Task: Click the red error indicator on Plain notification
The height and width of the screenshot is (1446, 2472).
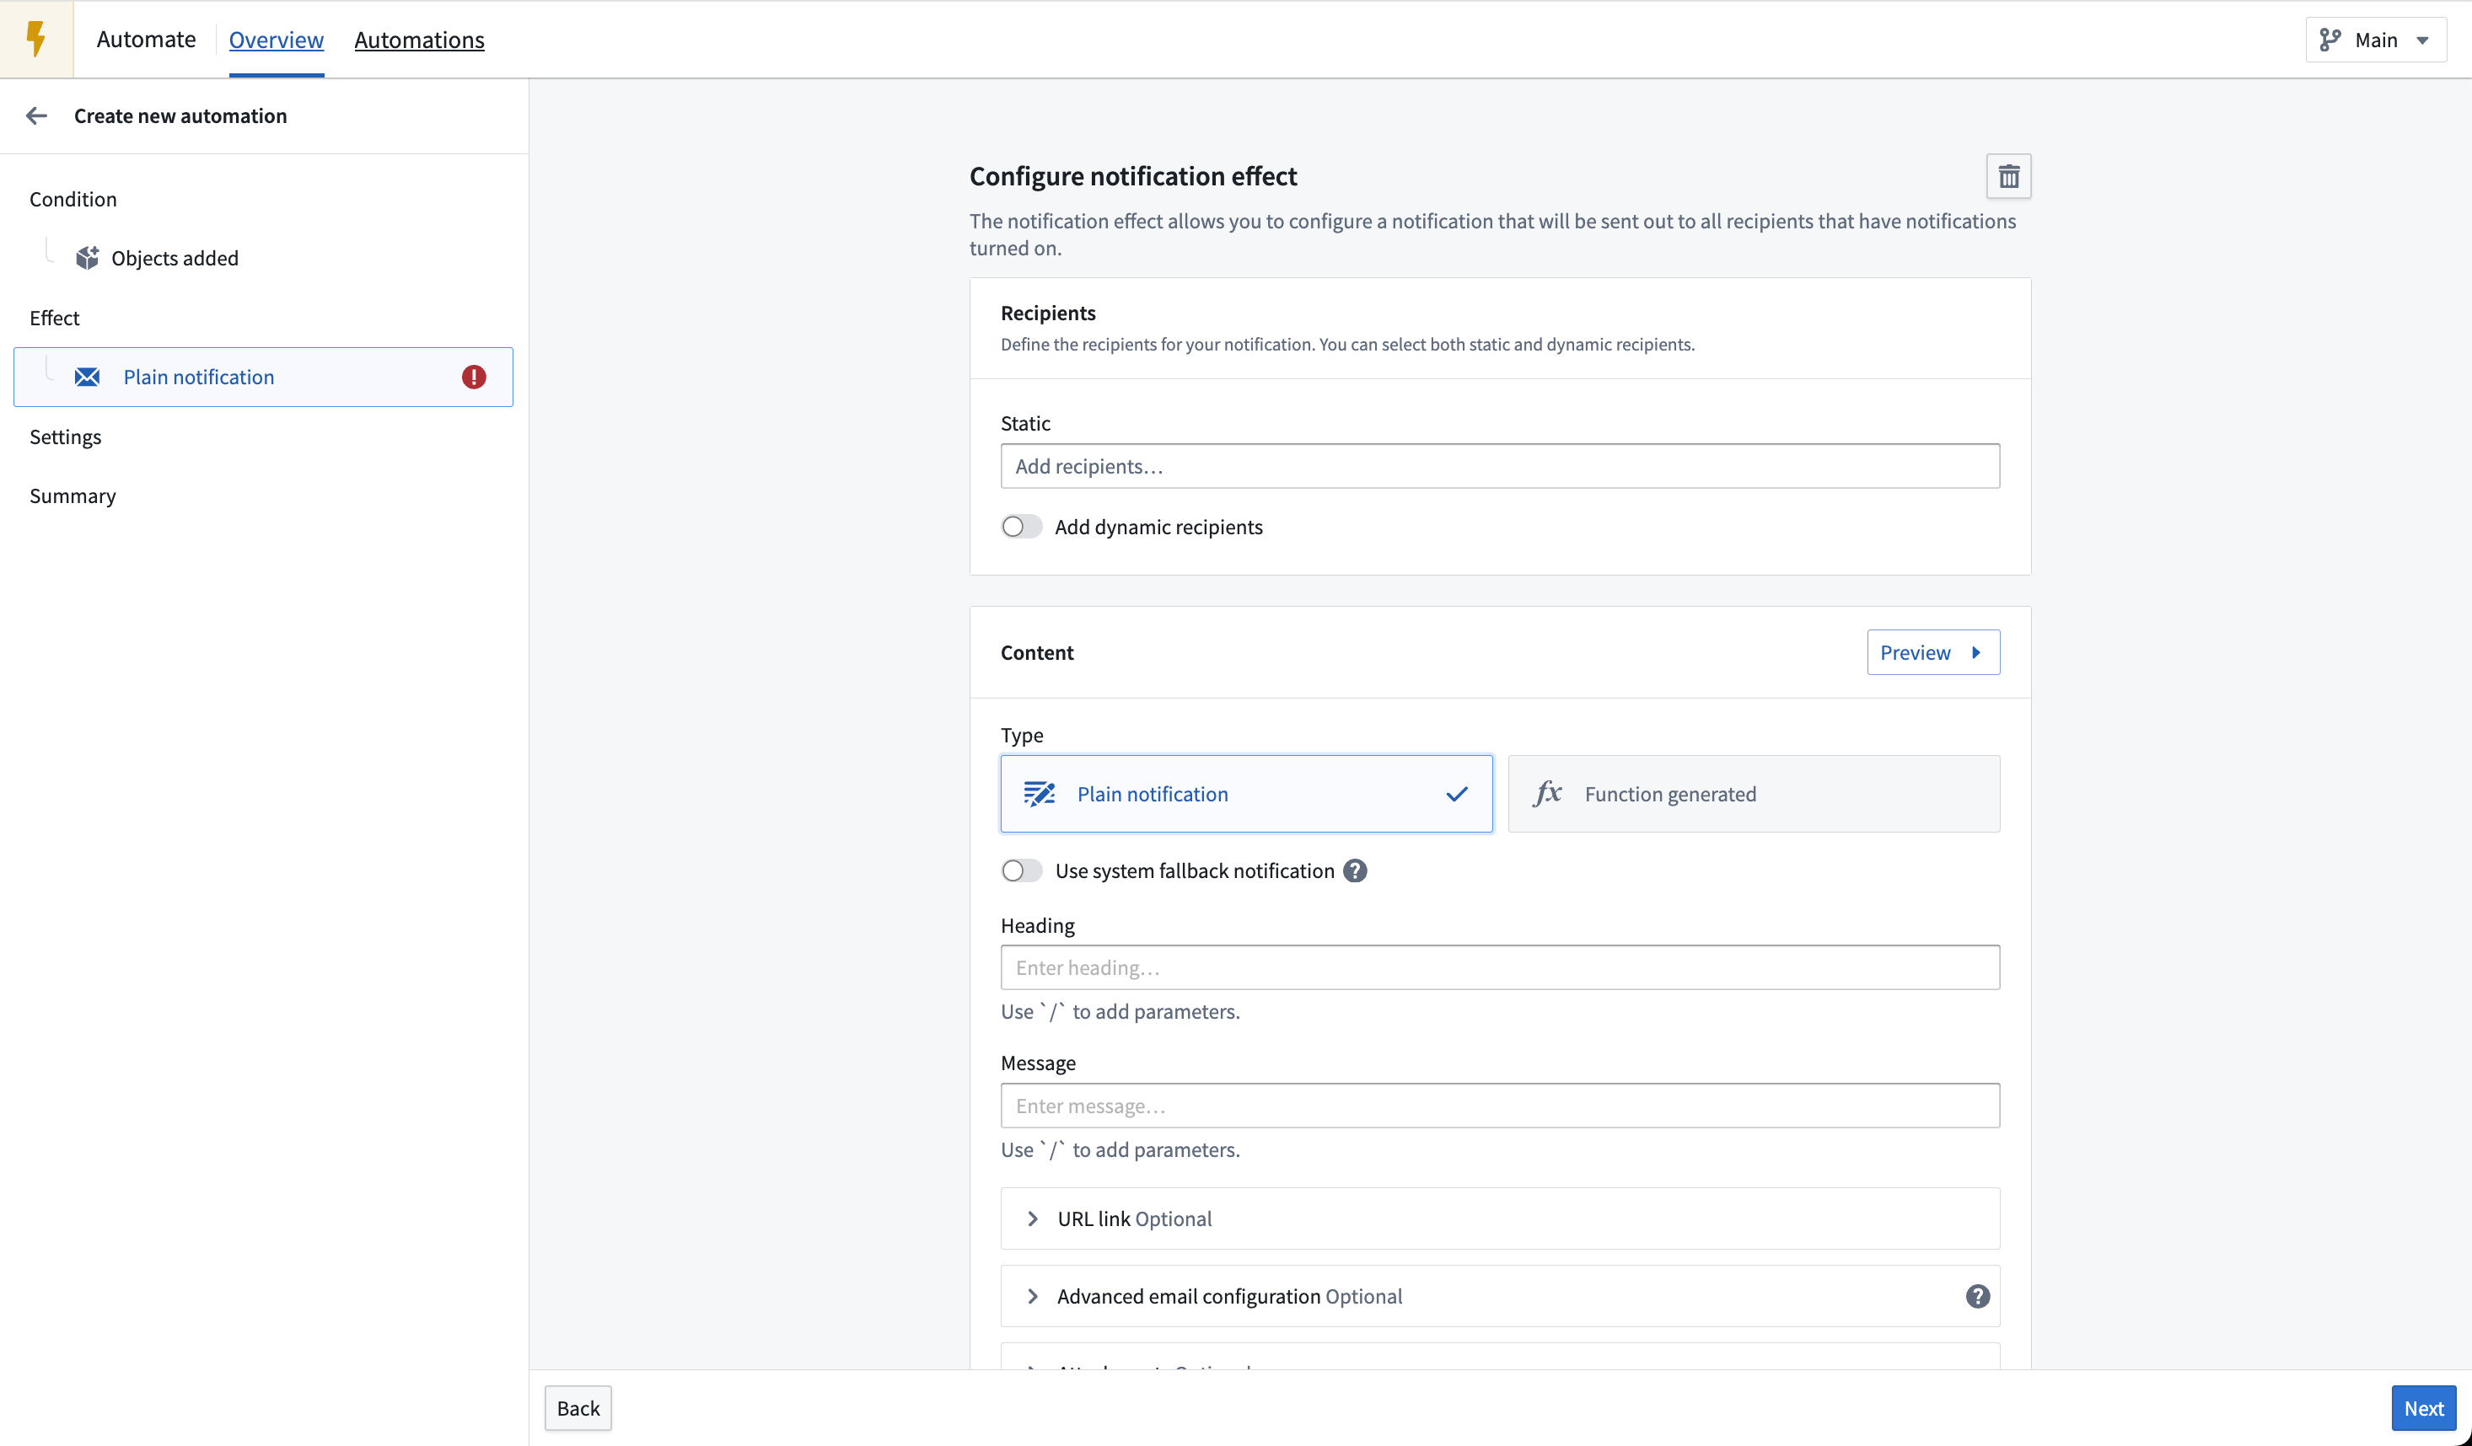Action: click(474, 377)
